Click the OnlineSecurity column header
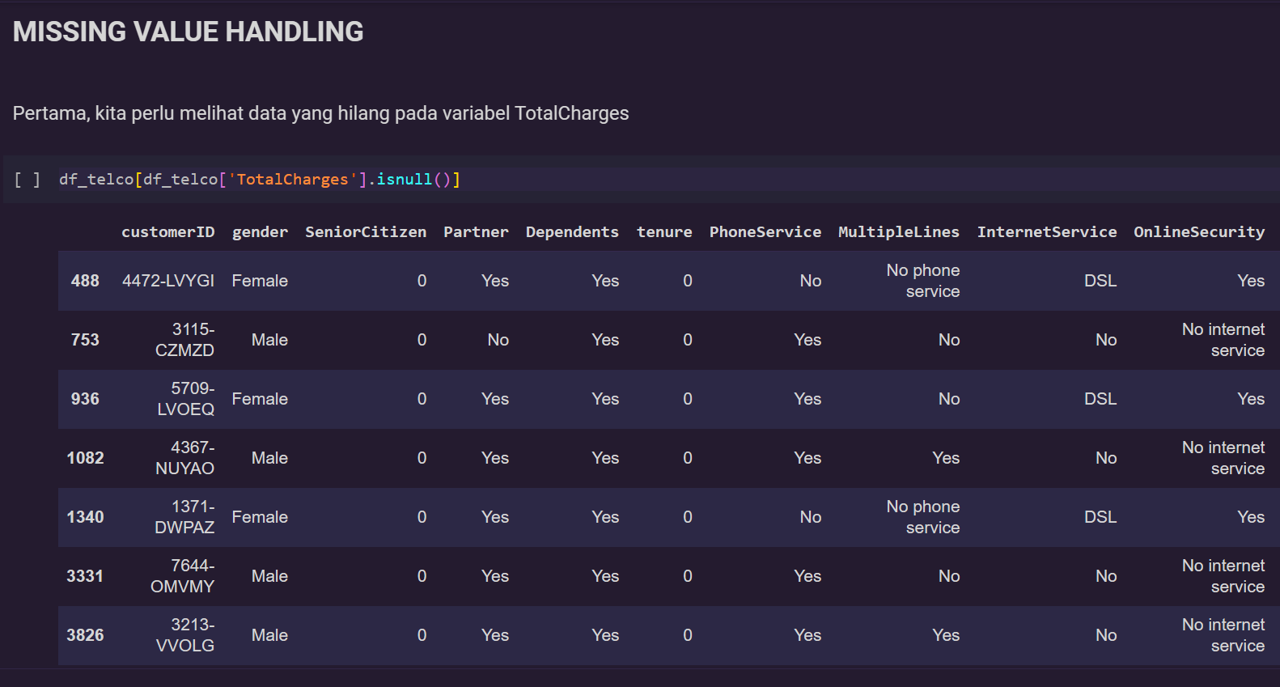 pos(1199,232)
